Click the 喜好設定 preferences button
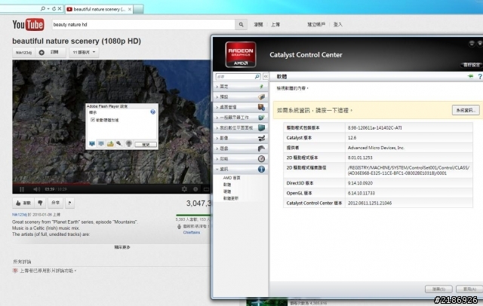The width and height of the screenshot is (483, 306). click(x=472, y=65)
